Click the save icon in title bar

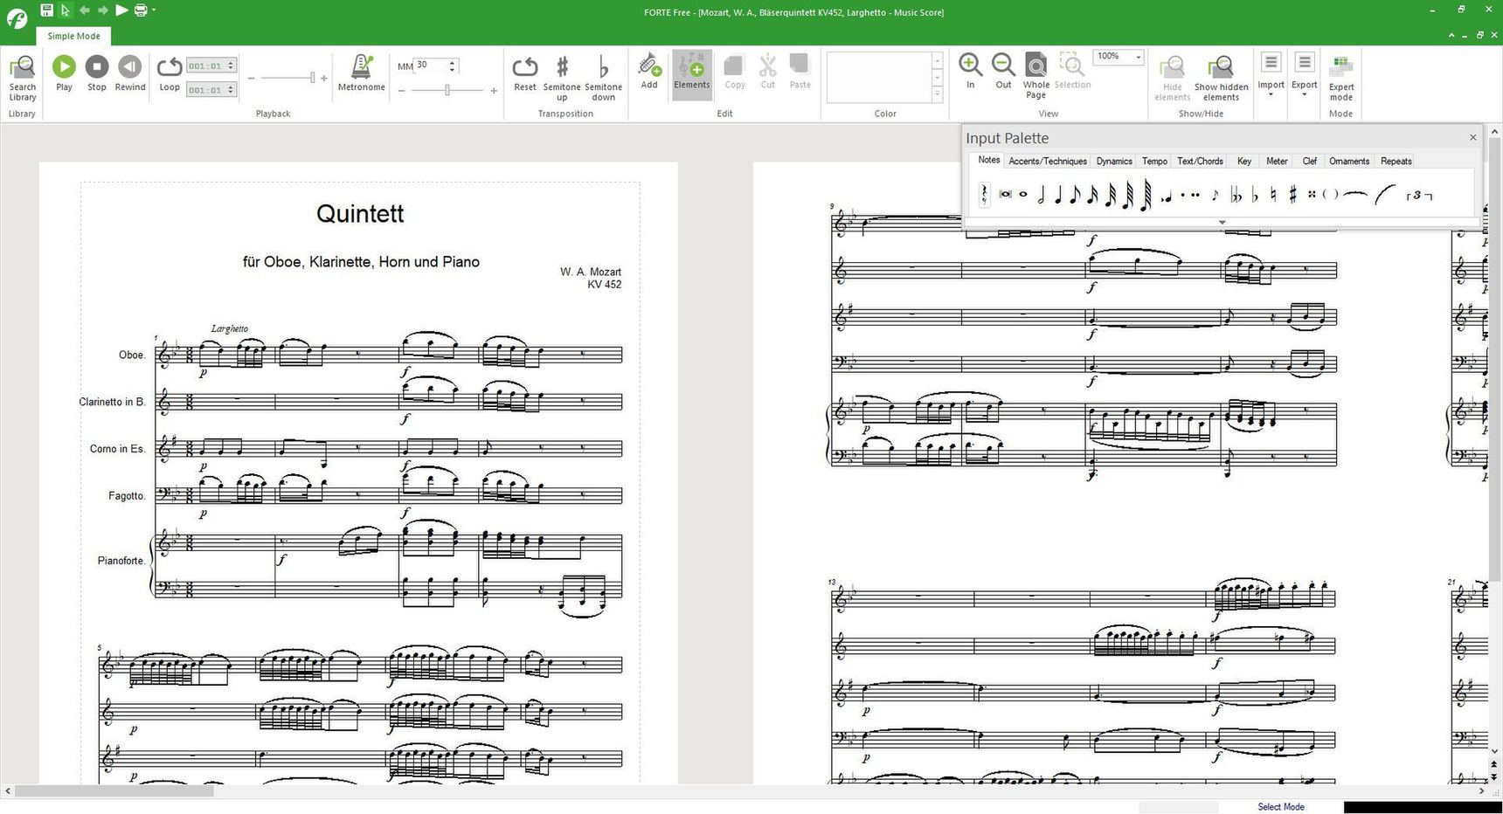click(46, 10)
